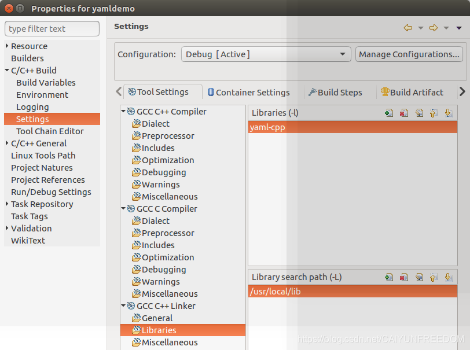Open the Settings view menu triangle

coord(459,28)
